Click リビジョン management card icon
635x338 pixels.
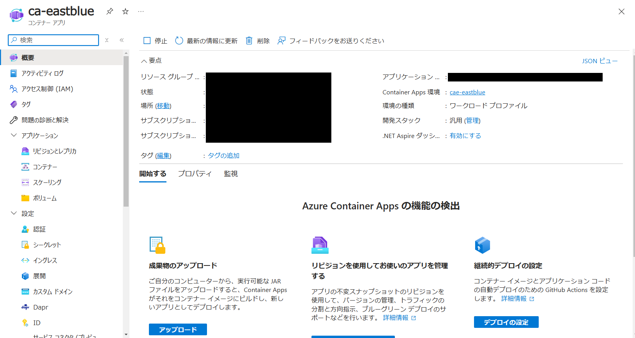(320, 245)
